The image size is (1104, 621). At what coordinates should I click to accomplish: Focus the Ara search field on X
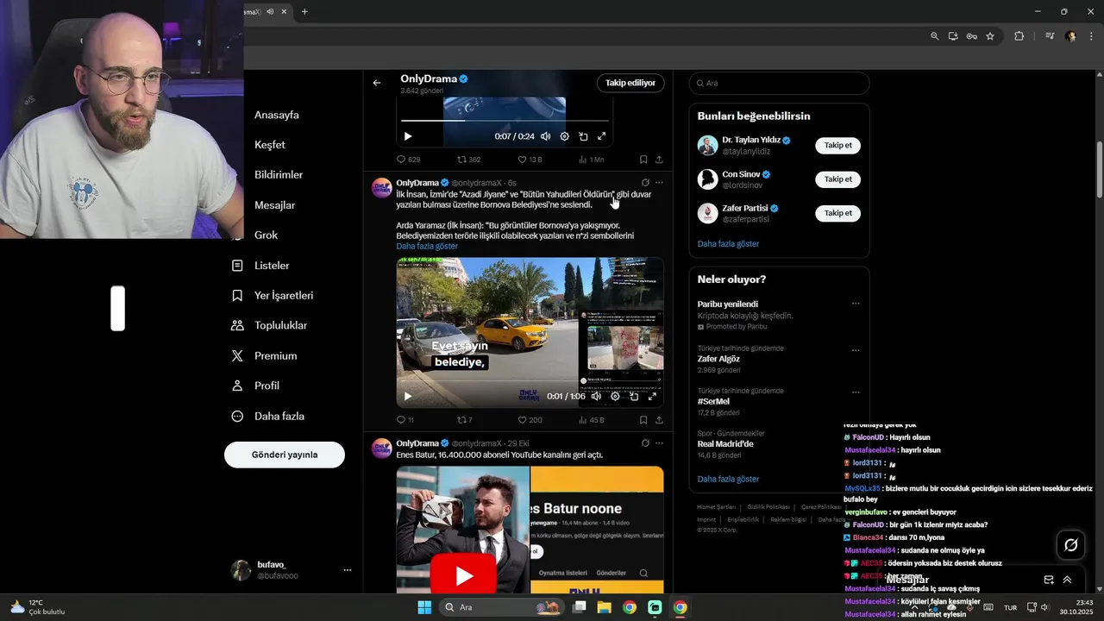tap(779, 83)
